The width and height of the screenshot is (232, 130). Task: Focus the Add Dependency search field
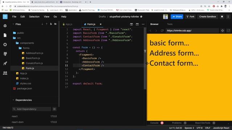point(32,109)
